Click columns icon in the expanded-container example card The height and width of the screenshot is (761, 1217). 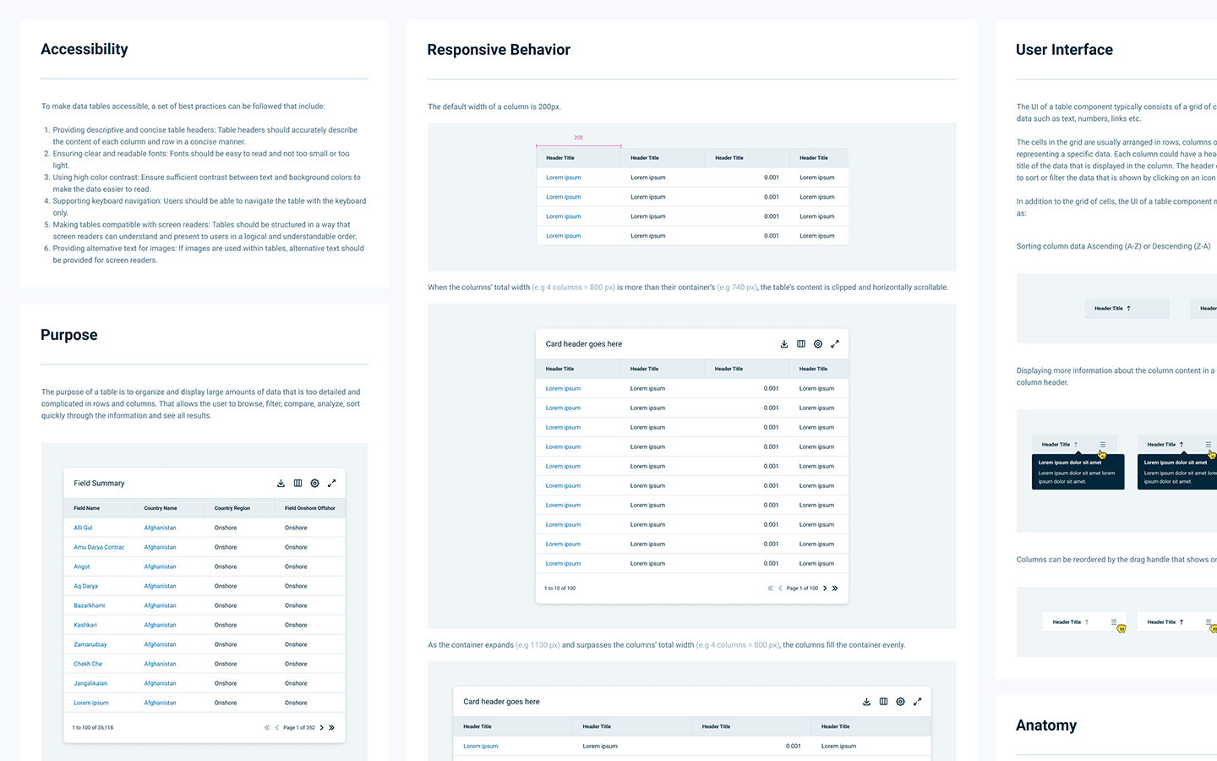[883, 702]
